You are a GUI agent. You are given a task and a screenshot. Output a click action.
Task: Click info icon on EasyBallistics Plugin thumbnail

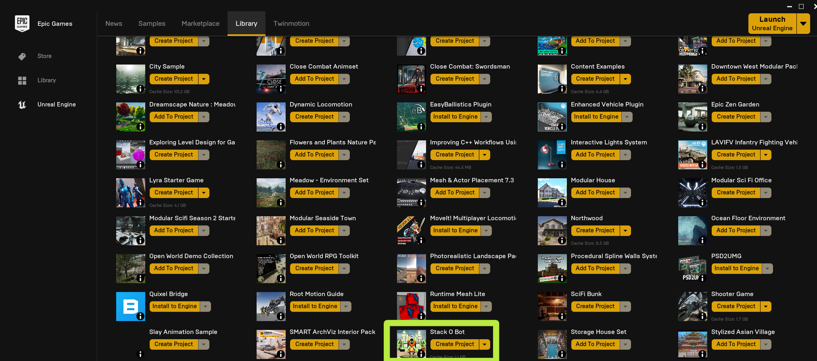421,127
